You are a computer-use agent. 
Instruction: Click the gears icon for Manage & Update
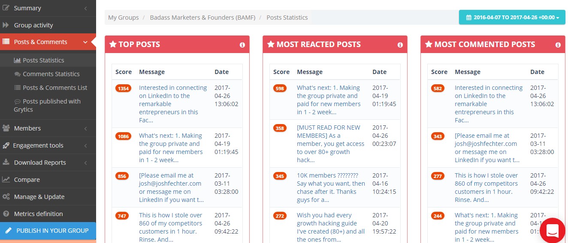(x=6, y=197)
